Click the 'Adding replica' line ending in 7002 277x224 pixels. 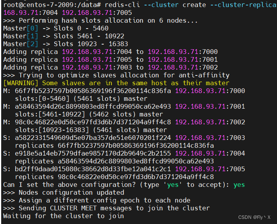click(x=110, y=67)
